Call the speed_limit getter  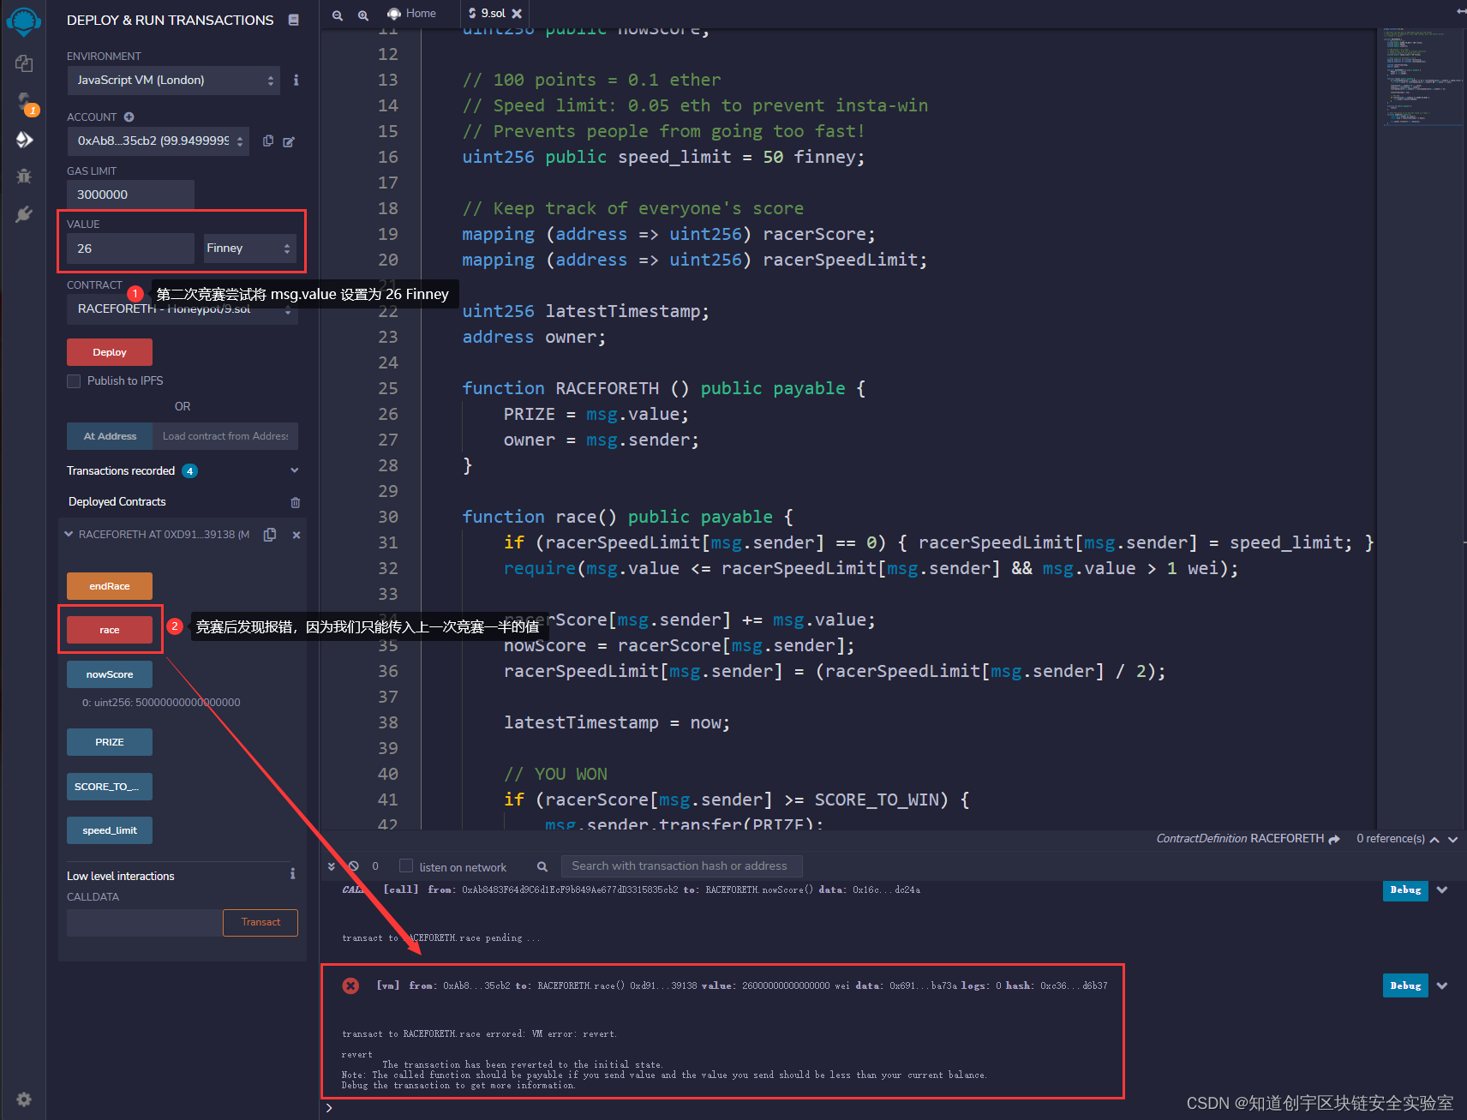point(110,830)
